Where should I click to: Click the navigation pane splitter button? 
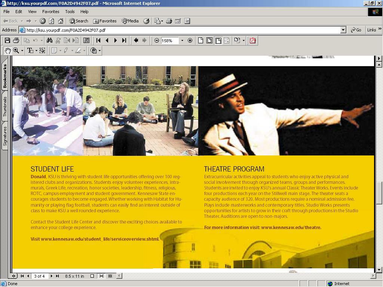(x=14, y=276)
